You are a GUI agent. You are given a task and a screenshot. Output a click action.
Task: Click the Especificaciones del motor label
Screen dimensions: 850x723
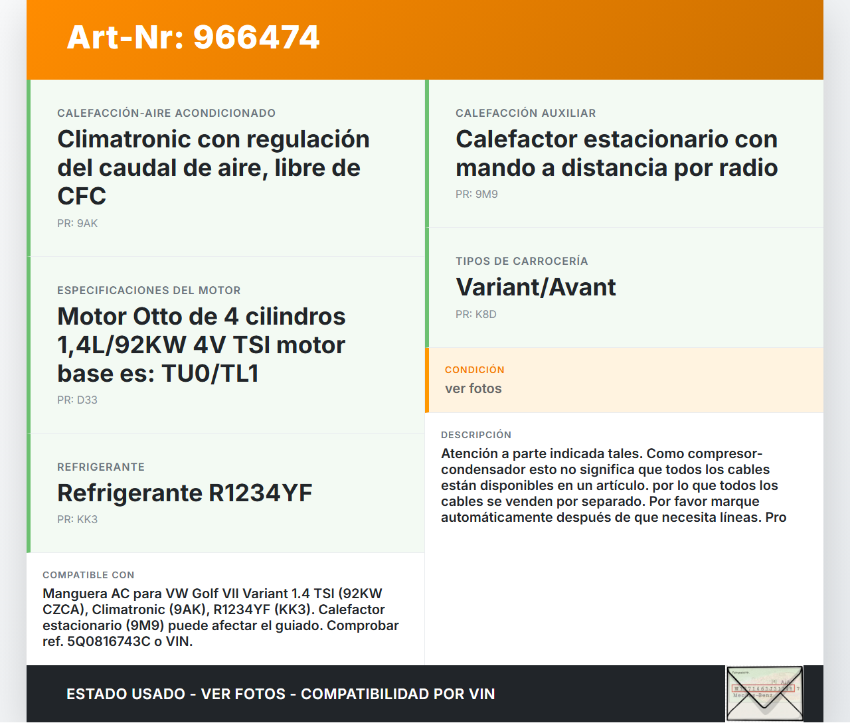point(149,291)
